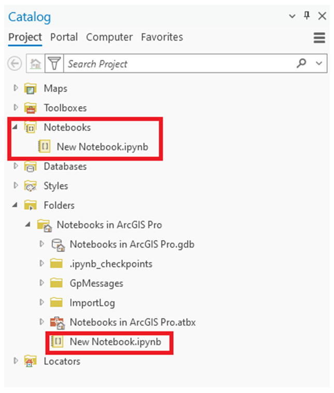The height and width of the screenshot is (393, 334).
Task: Select the Locators label
Action: 62,361
